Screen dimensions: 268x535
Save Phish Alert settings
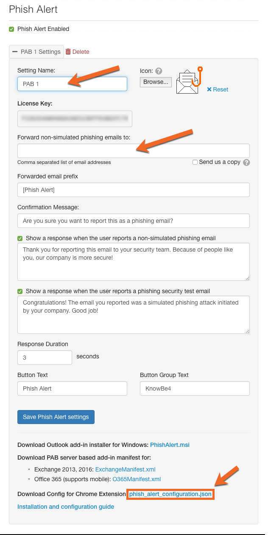(56, 417)
